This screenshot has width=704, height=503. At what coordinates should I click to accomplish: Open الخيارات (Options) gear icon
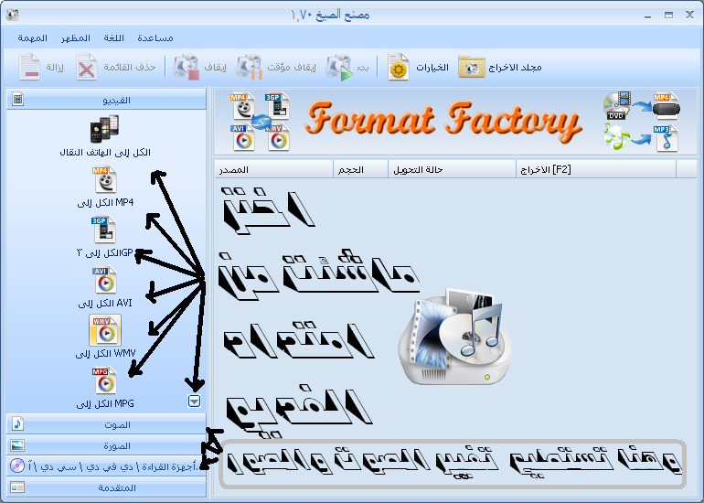click(x=399, y=67)
